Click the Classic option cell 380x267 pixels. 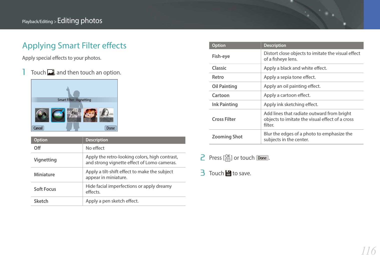(x=235, y=68)
